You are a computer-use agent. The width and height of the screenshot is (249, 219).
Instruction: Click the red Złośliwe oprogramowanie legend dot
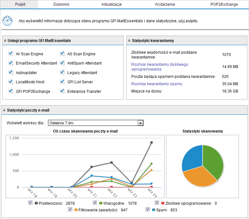pyautogui.click(x=163, y=203)
